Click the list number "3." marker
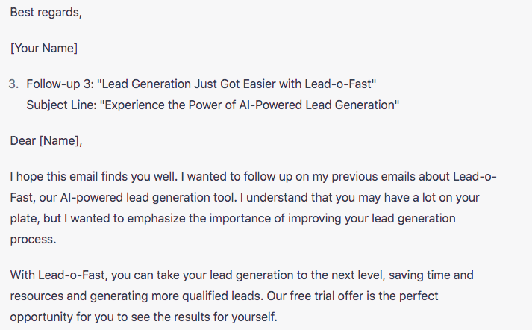Screen dimensions: 532x330 (x=14, y=83)
